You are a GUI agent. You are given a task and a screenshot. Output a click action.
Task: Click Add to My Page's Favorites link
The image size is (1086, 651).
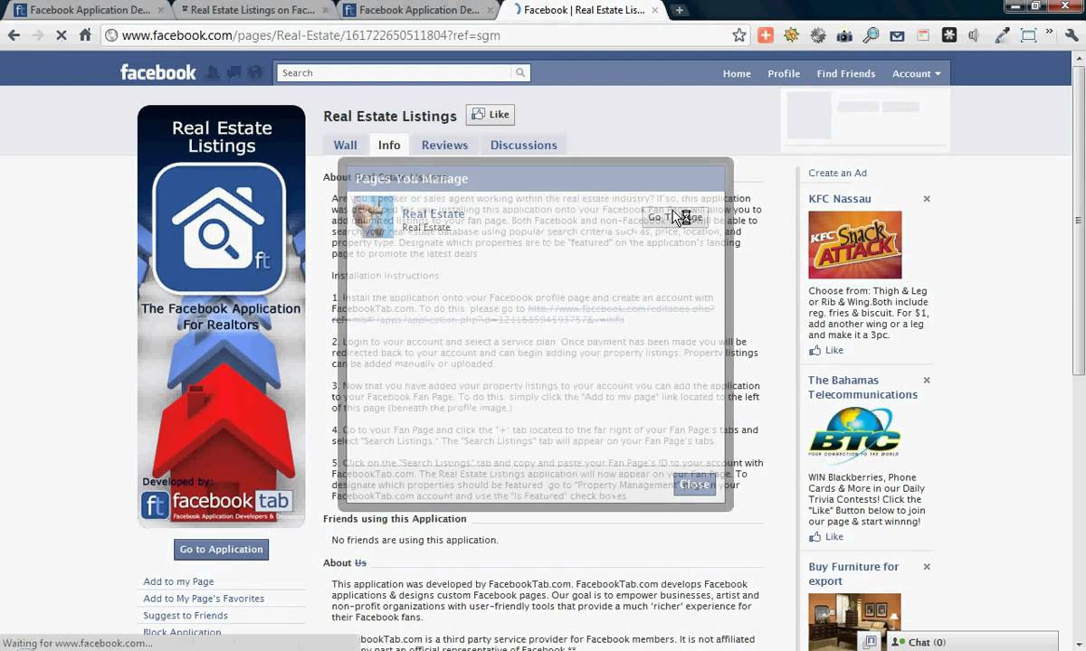tap(204, 599)
